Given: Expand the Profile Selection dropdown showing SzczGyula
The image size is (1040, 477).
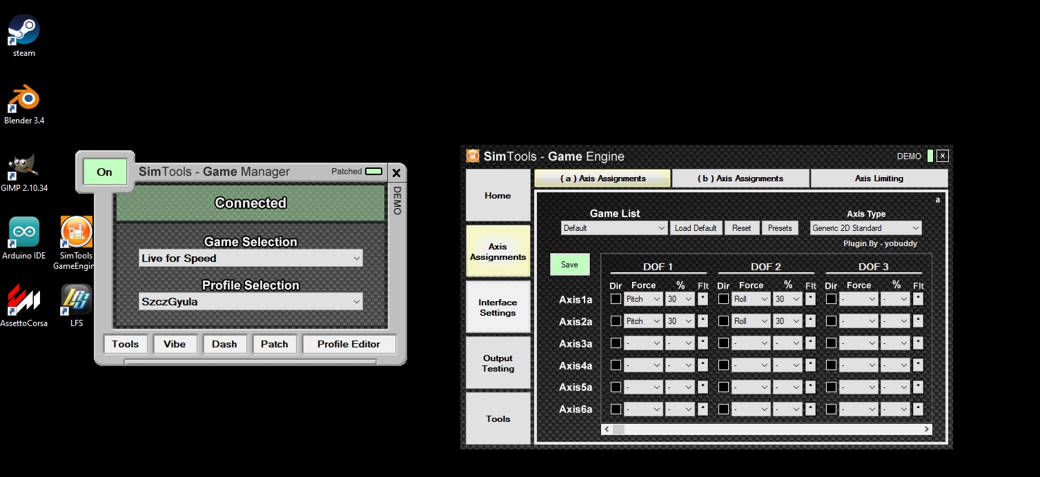Looking at the screenshot, I should [x=251, y=302].
